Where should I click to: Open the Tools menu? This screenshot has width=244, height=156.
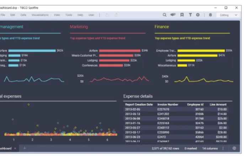click(69, 15)
